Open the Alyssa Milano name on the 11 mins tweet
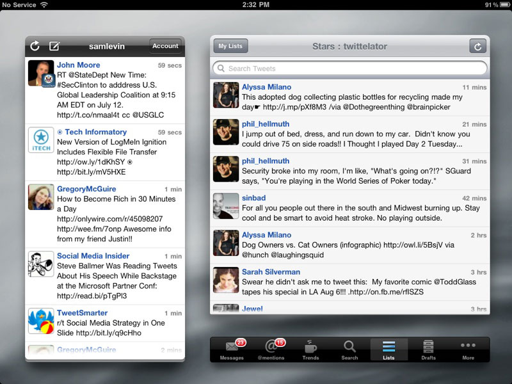The image size is (512, 384). [x=266, y=87]
